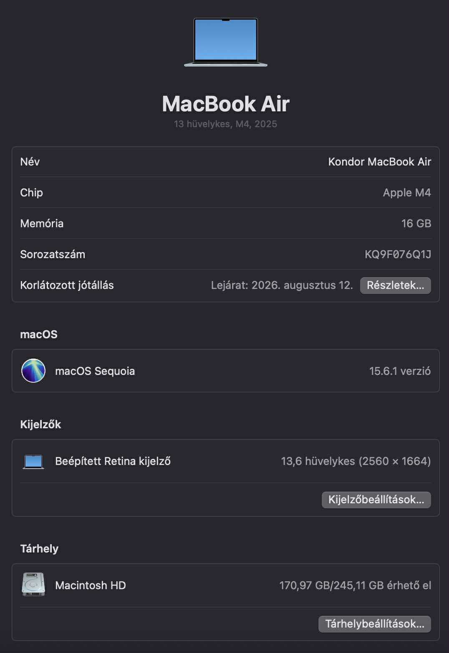Open Kijelzőbeállítások display settings
Viewport: 449px width, 653px height.
pos(376,500)
